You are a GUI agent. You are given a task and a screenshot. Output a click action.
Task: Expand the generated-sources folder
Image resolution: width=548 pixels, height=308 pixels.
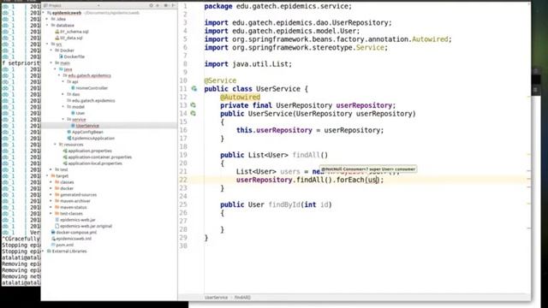click(51, 195)
